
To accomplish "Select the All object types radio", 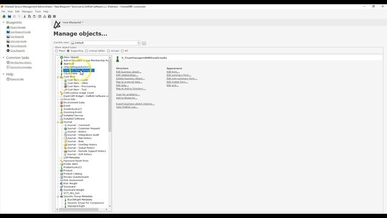I will tap(122, 51).
